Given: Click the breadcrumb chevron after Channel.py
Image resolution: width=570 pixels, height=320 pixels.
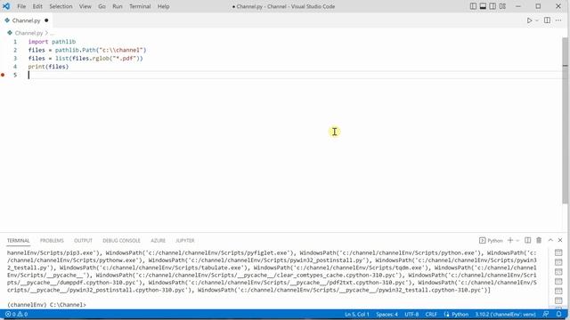Looking at the screenshot, I should pyautogui.click(x=46, y=33).
